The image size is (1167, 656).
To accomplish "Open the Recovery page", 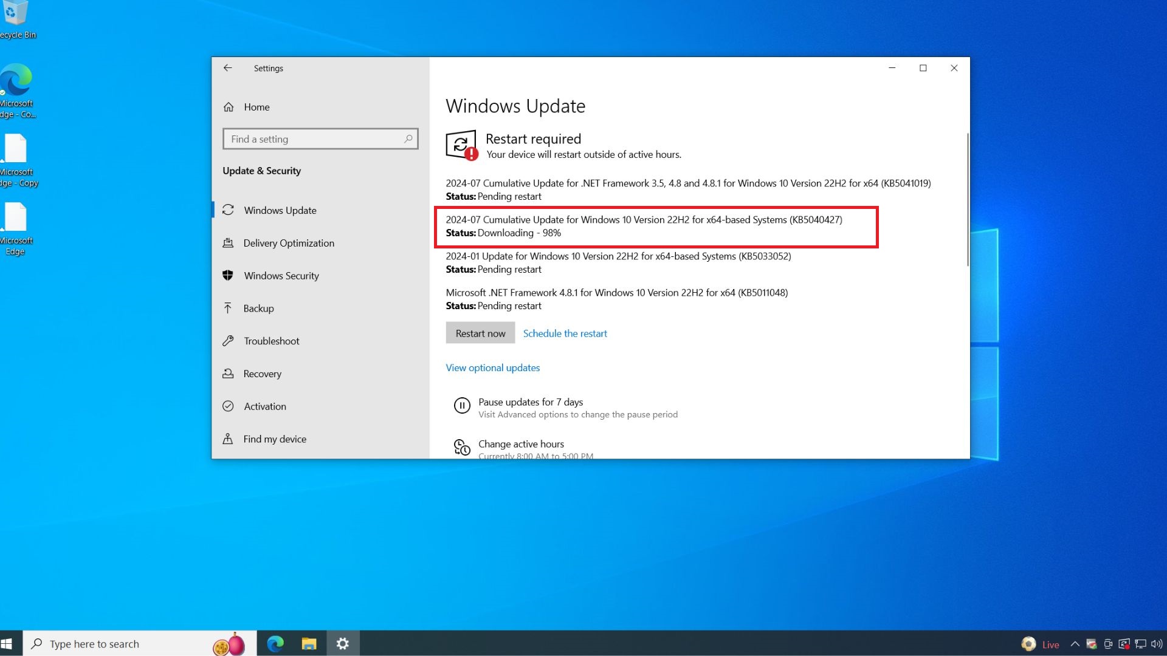I will (262, 374).
